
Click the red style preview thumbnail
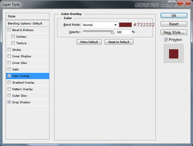pyautogui.click(x=174, y=54)
